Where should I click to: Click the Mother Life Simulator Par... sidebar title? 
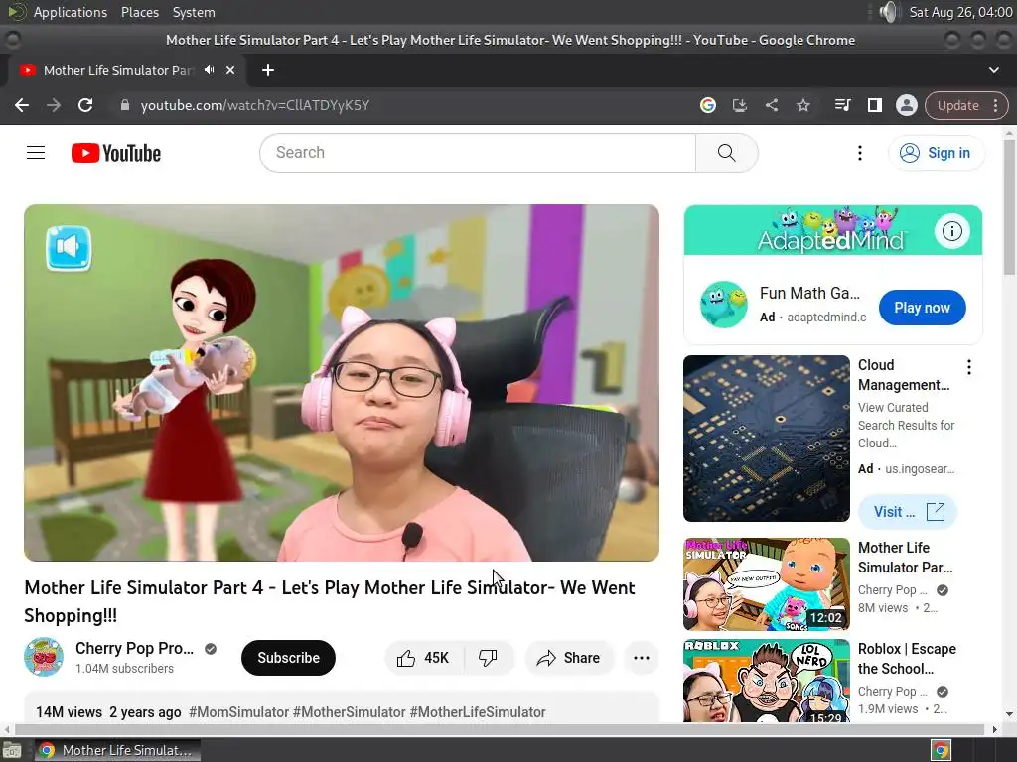[905, 558]
